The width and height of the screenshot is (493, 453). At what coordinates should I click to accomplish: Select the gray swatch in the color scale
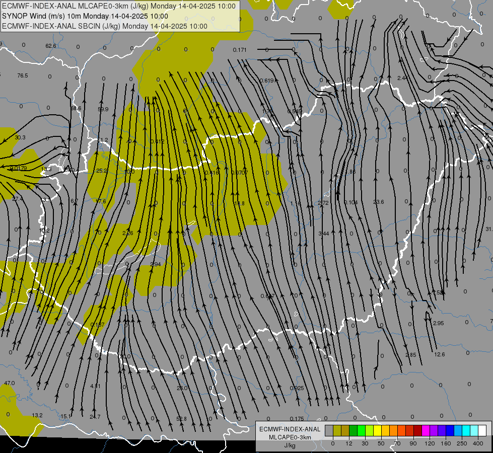tap(329, 431)
